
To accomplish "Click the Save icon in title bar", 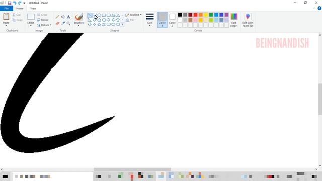I will (x=9, y=3).
